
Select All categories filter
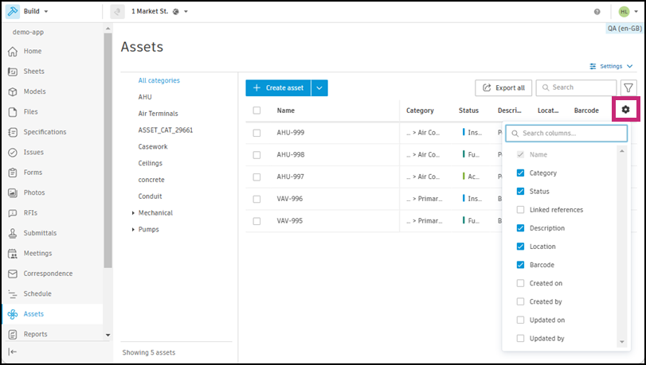159,80
